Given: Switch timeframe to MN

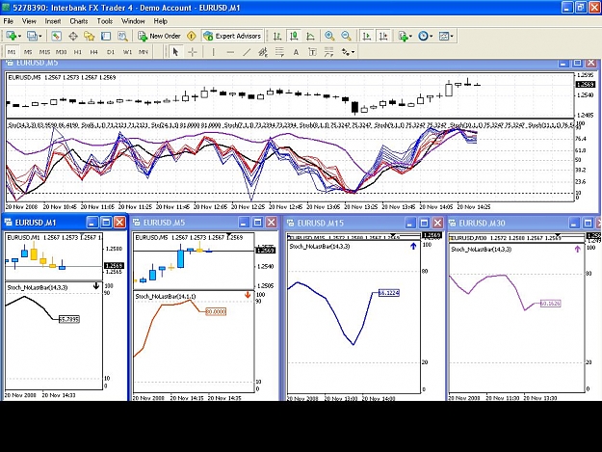Looking at the screenshot, I should pos(144,52).
